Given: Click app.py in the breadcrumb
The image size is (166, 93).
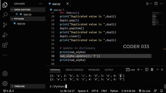Looking at the screenshot, I should pyautogui.click(x=57, y=10).
